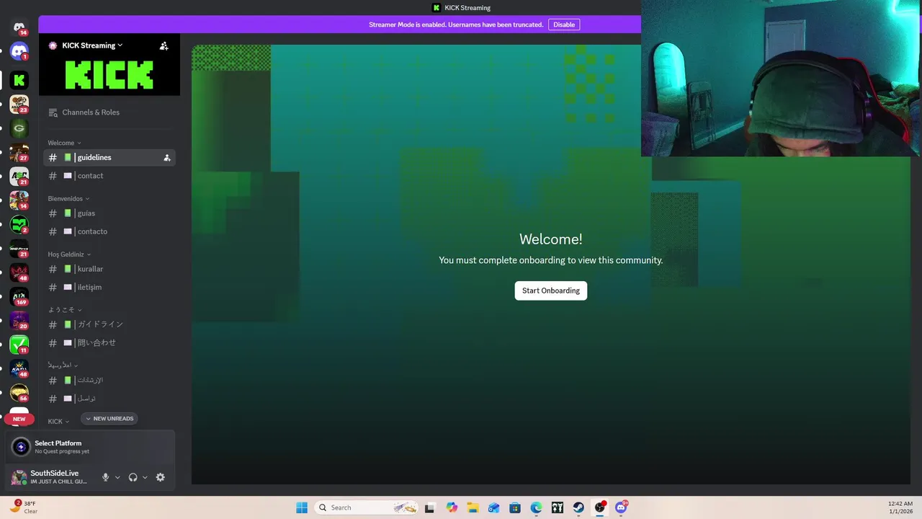Open microphone input options arrow

pos(117,477)
